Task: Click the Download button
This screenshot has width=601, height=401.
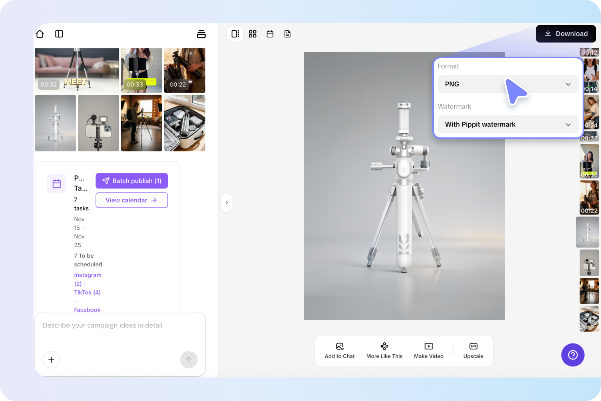Action: 566,34
